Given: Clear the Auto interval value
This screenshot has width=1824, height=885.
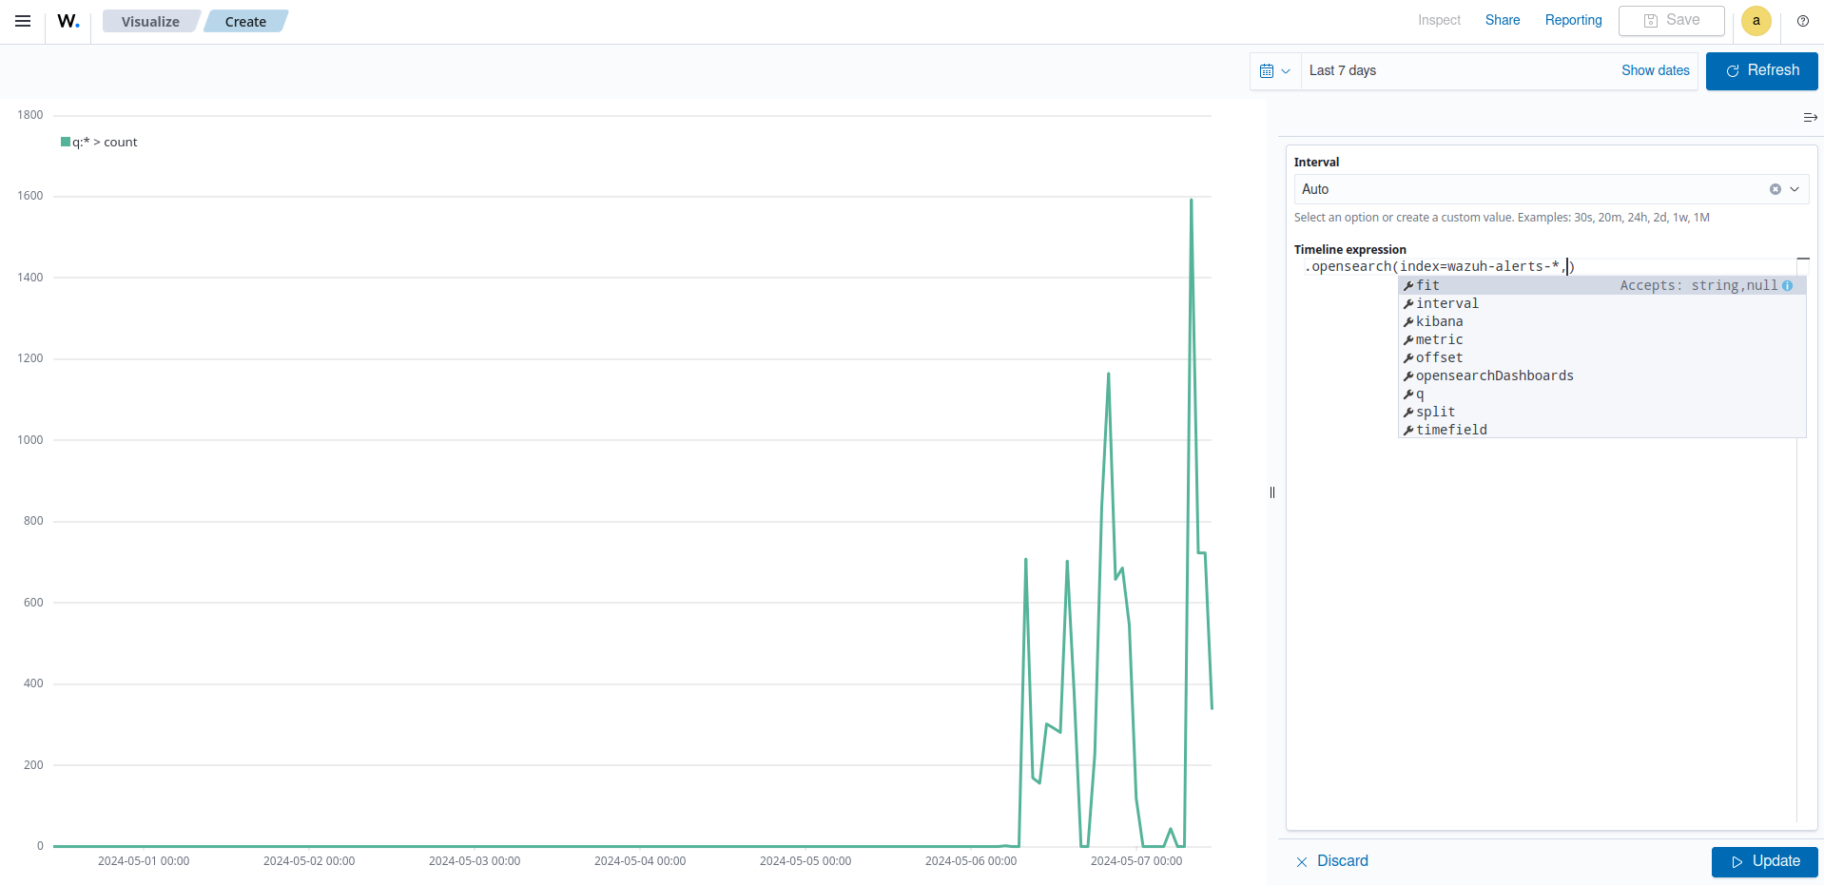Looking at the screenshot, I should coord(1775,189).
